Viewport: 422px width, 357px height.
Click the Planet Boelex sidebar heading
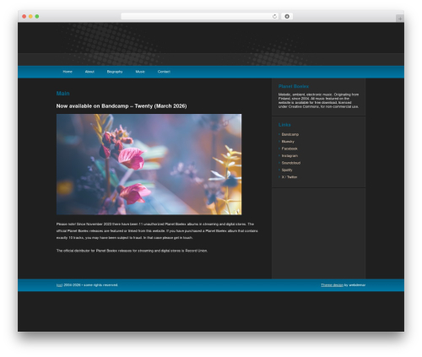click(294, 86)
